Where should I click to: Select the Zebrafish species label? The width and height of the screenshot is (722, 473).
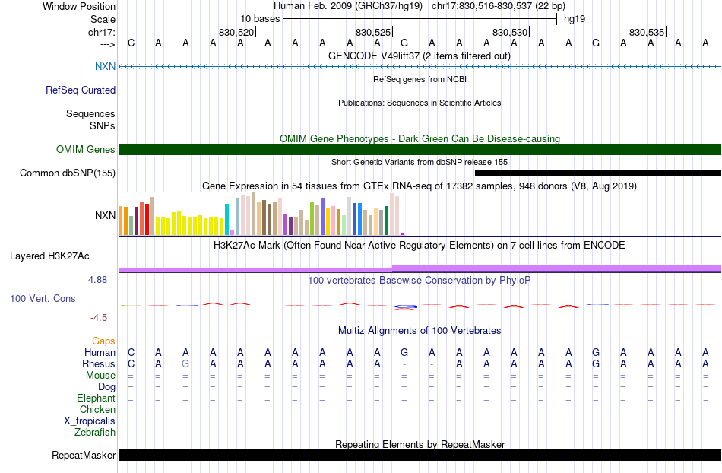tap(95, 432)
